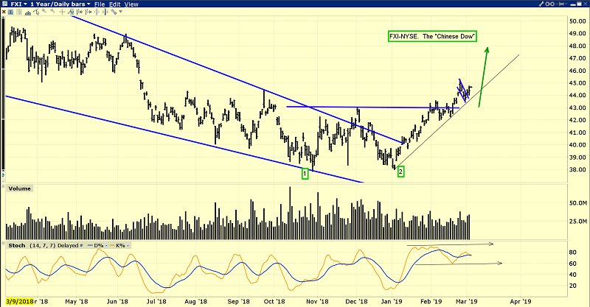Click the wrench configuration icon in title bar
The width and height of the screenshot is (590, 307).
pos(542,4)
